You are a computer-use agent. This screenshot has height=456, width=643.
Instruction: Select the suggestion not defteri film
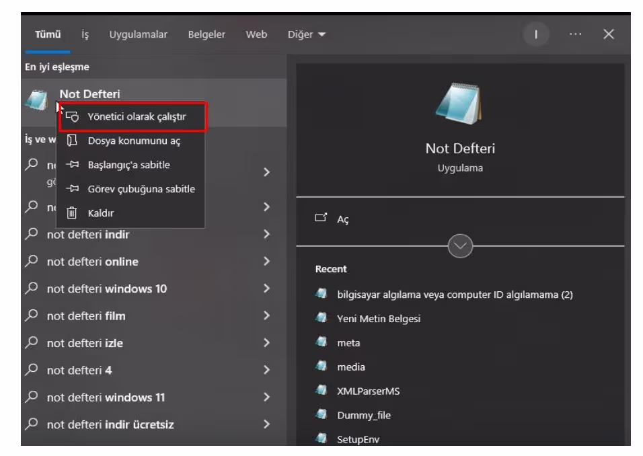pyautogui.click(x=86, y=315)
